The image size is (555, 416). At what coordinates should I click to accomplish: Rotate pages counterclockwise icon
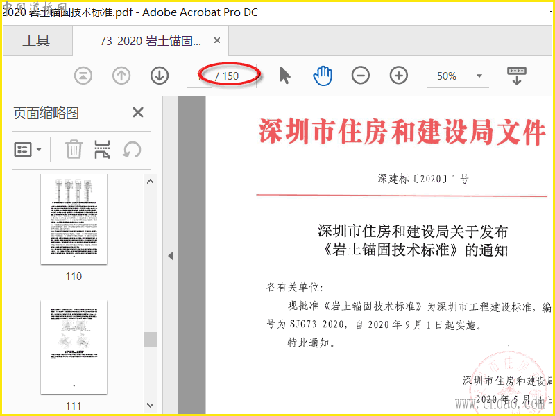132,149
